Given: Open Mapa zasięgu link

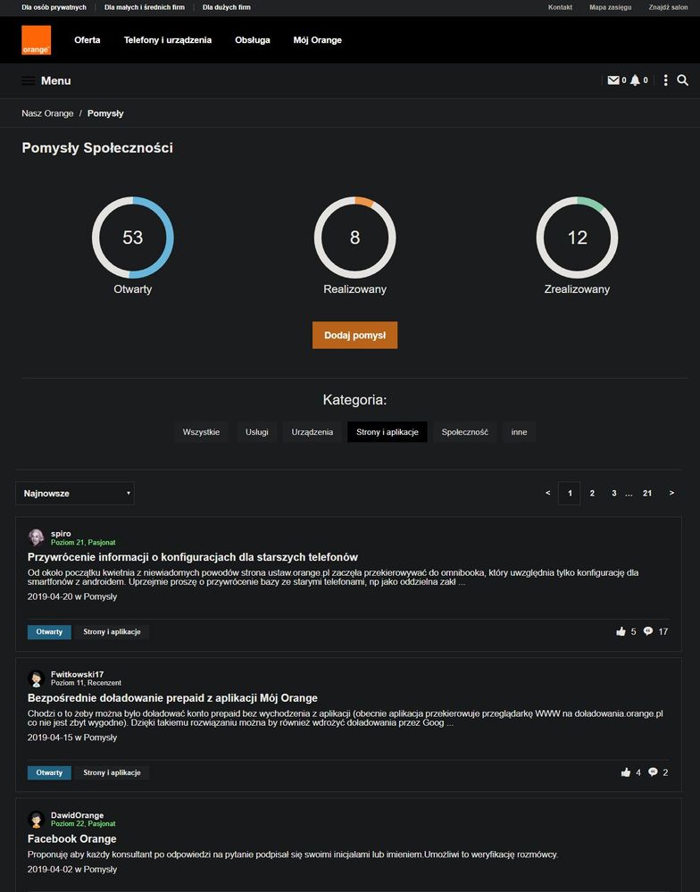Looking at the screenshot, I should coord(610,7).
